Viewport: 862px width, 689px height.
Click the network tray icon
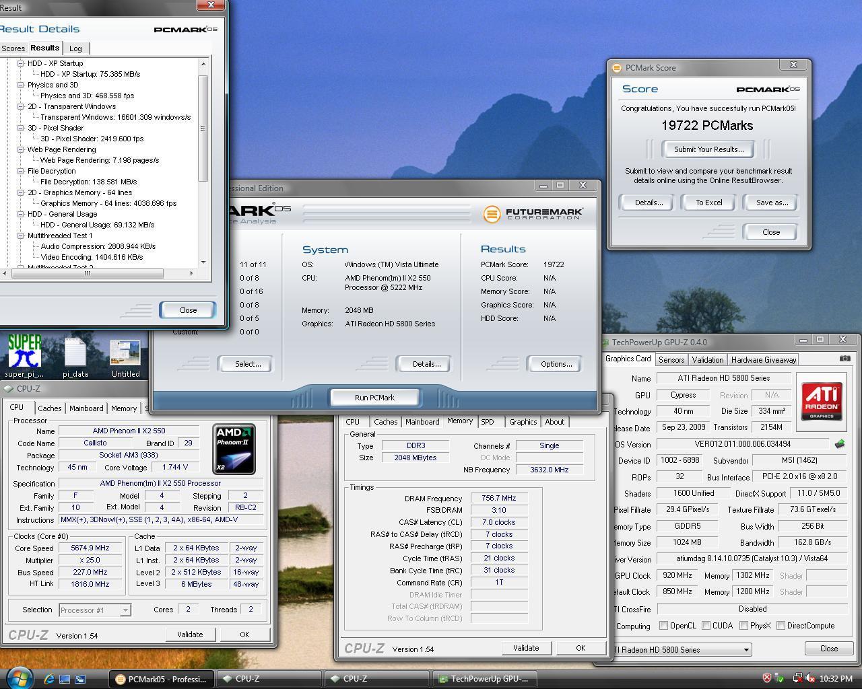(x=797, y=678)
